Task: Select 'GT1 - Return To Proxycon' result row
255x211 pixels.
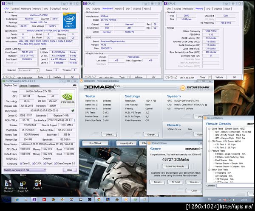Action: tap(233, 132)
